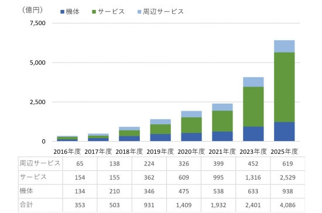The height and width of the screenshot is (213, 322).
Task: Click the 2025年度 axis label
Action: tap(284, 152)
